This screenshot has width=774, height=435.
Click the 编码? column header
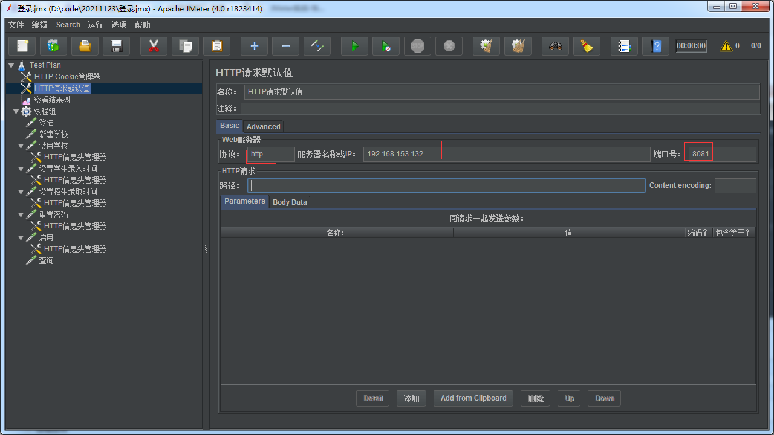point(698,233)
